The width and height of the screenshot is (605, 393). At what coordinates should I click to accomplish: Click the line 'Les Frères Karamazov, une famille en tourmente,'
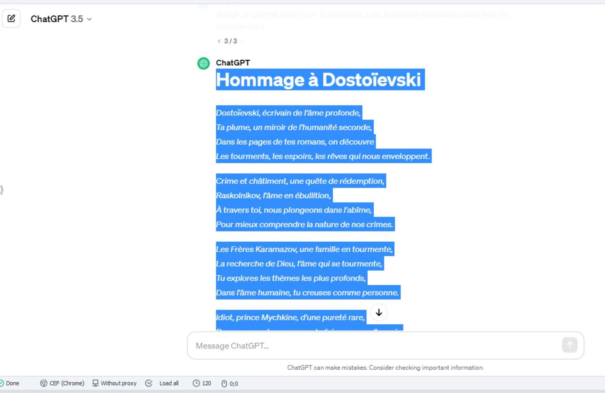304,249
